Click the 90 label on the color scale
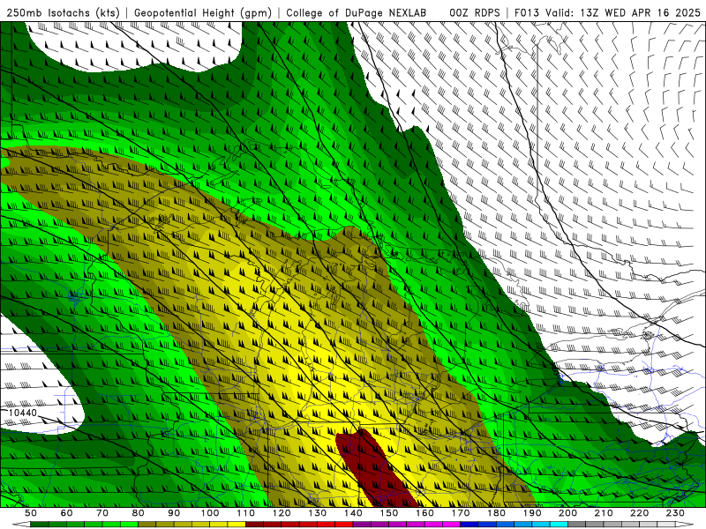Image resolution: width=706 pixels, height=529 pixels. pyautogui.click(x=174, y=513)
